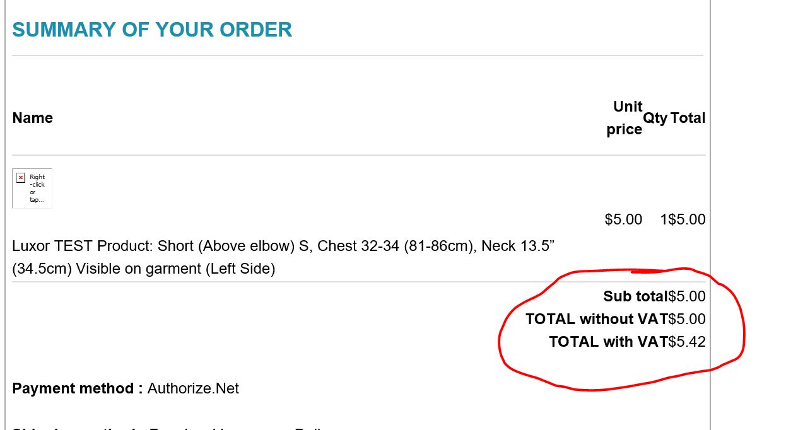Viewport: 786px width, 430px height.
Task: Click the product row total $5.00
Action: (687, 219)
